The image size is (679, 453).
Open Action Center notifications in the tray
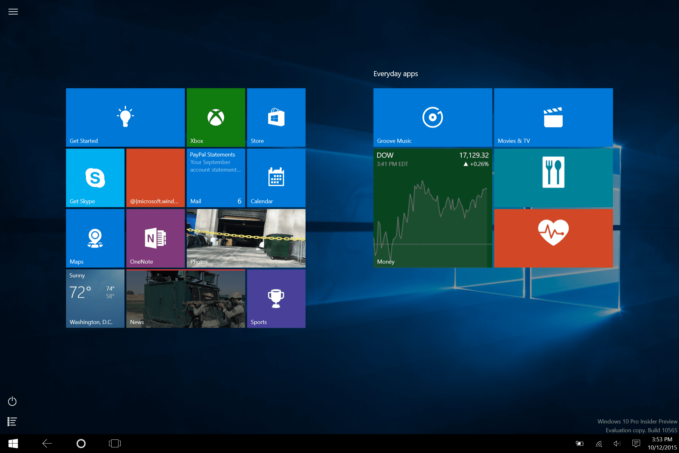636,444
